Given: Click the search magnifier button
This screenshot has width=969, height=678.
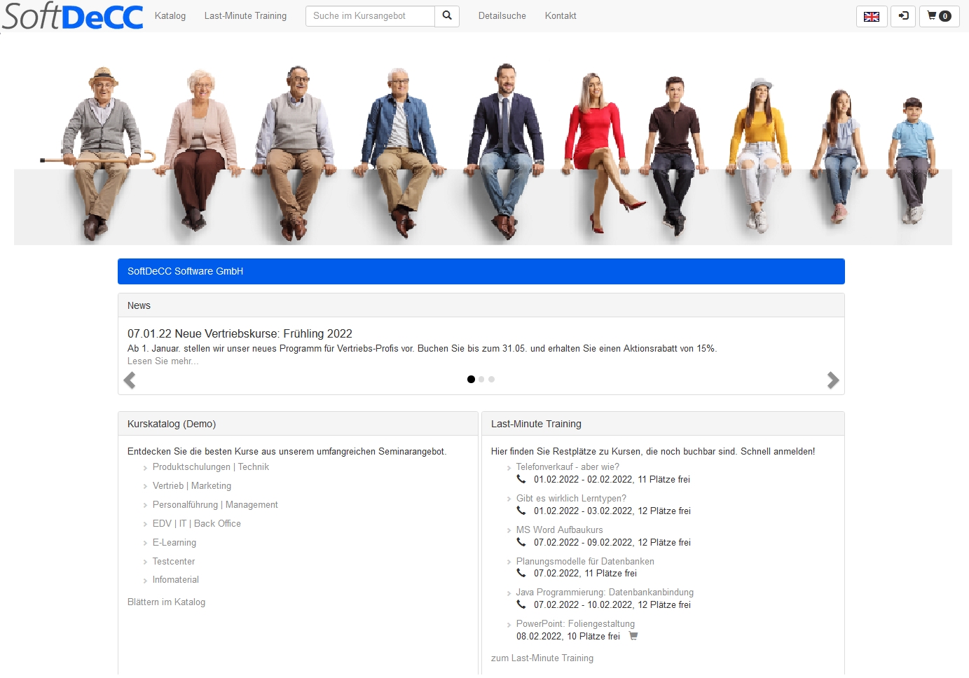Looking at the screenshot, I should [447, 16].
